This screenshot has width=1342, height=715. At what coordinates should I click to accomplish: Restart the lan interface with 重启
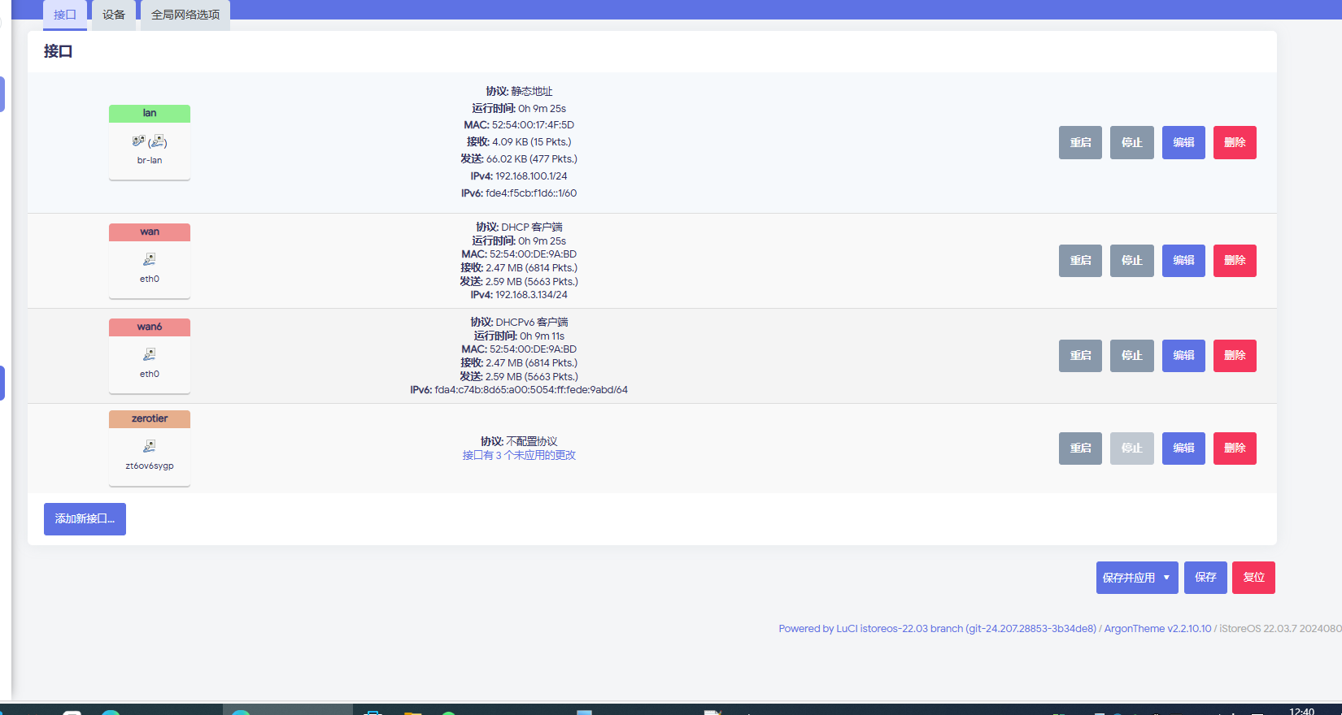tap(1080, 142)
